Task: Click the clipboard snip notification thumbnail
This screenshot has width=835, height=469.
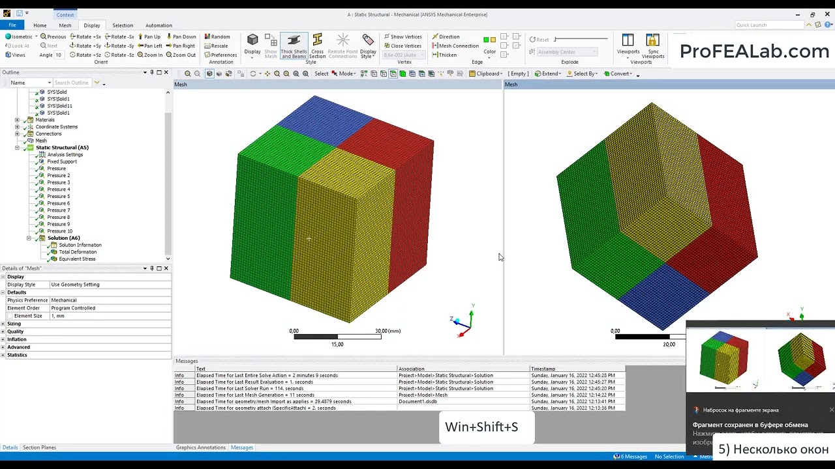Action: pos(761,360)
